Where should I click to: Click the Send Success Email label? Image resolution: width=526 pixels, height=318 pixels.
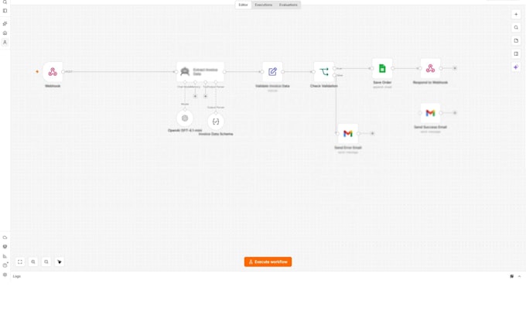click(x=430, y=127)
